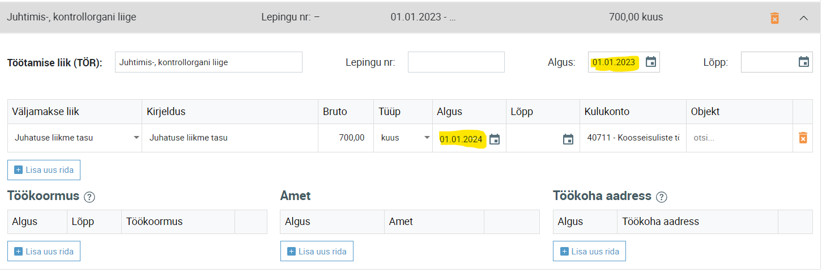Screen dimensions: 822x272
Task: Open the calendar next to the row's 01.01.2024 Algus date
Action: [x=495, y=139]
